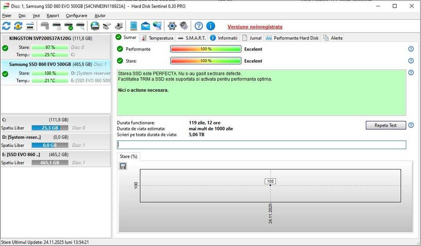The image size is (421, 246).
Task: Select the D: [System-reser..] partition entry
Action: pos(56,141)
